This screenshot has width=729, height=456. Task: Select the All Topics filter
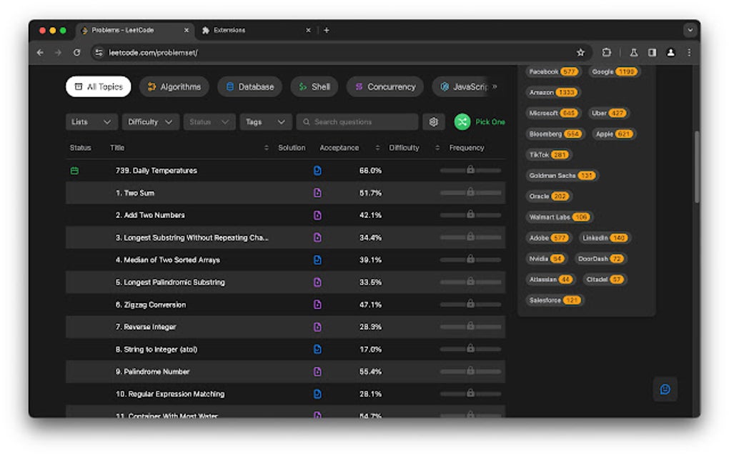(x=97, y=86)
